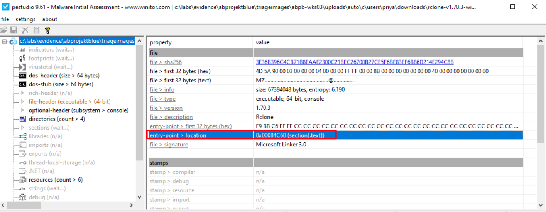Select the virustotal node icon

(22, 67)
